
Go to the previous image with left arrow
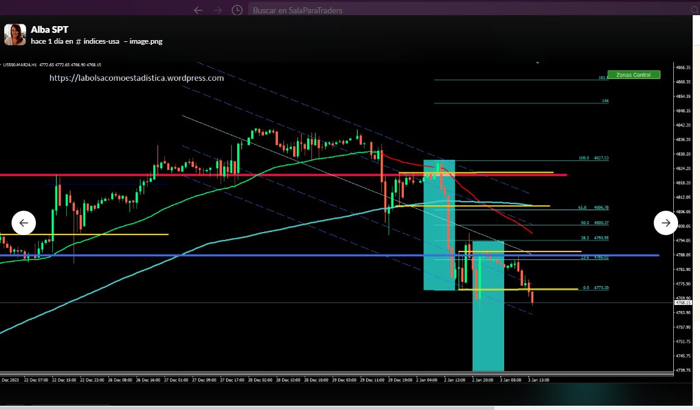point(24,223)
